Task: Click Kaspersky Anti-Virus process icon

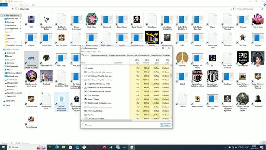Action: tap(86, 84)
